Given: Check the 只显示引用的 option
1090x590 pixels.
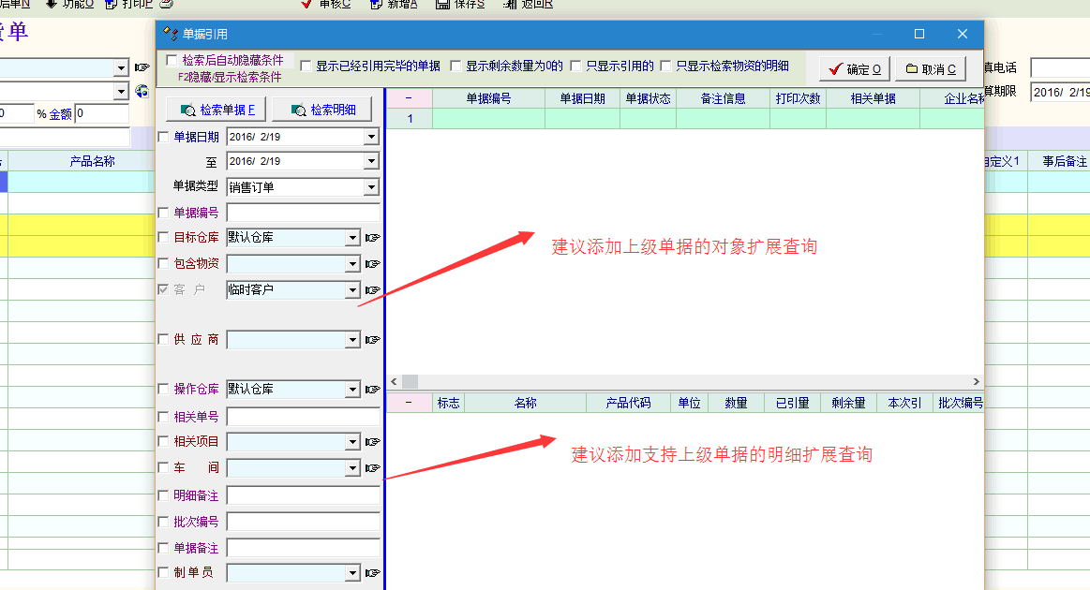Looking at the screenshot, I should 575,66.
